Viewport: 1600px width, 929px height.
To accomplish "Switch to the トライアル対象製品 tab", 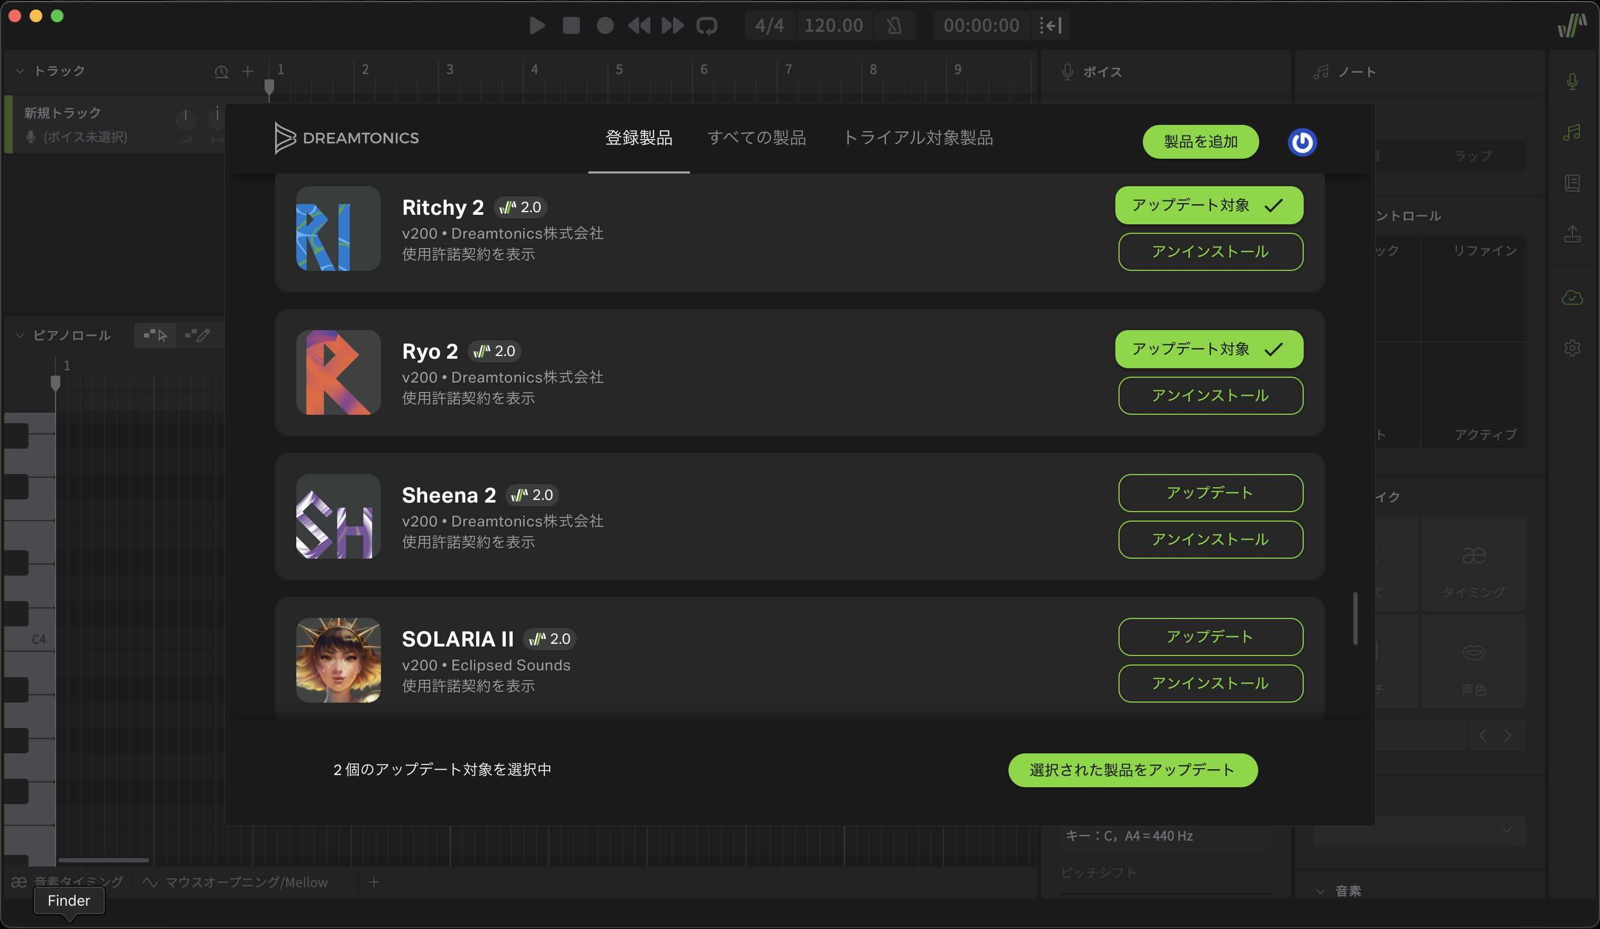I will 918,138.
